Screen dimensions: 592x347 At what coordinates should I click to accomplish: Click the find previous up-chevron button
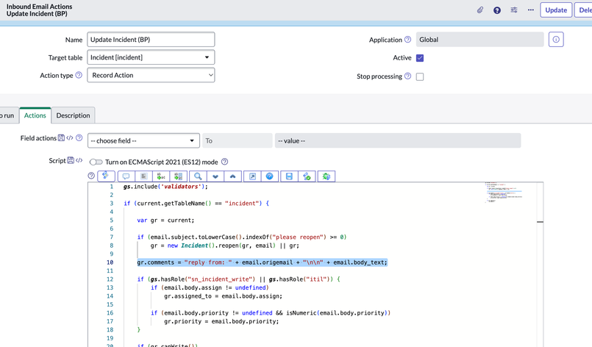click(232, 176)
